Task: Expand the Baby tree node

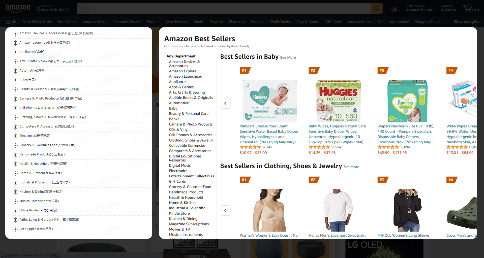Action: 16,80
